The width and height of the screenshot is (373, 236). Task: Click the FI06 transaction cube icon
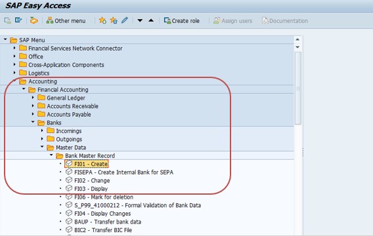[69, 197]
